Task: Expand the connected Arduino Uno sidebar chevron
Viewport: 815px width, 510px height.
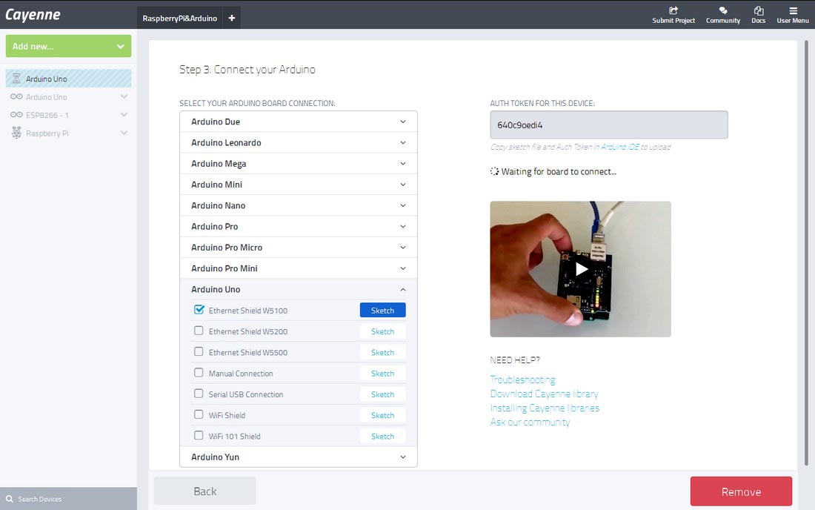Action: [x=124, y=96]
